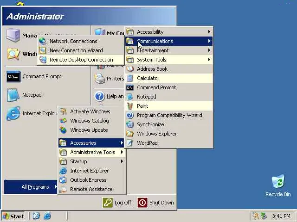The height and width of the screenshot is (222, 297).
Task: Click the Windows Explorer folder icon
Action: [x=130, y=134]
